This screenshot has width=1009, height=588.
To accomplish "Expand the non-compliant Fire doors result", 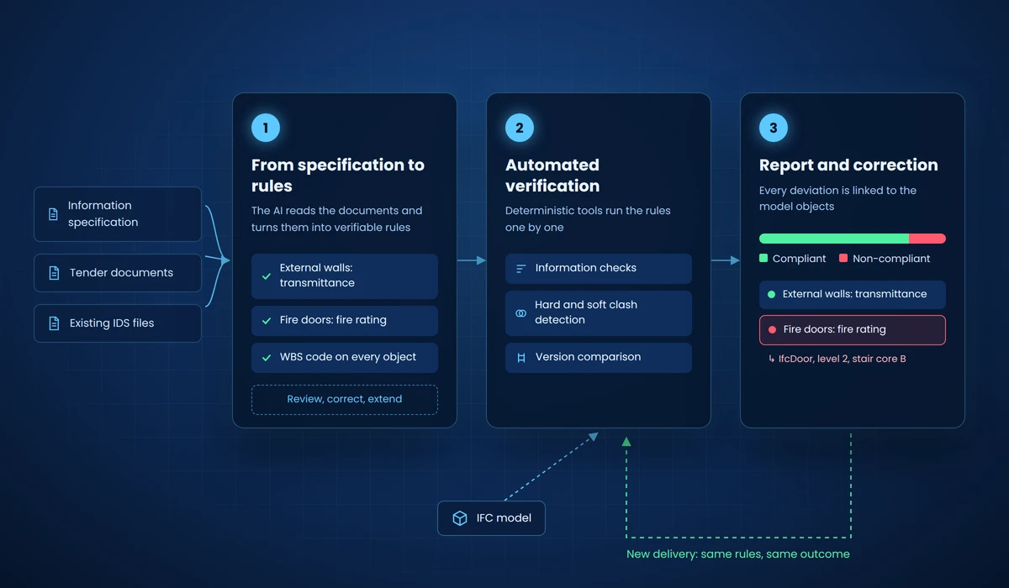I will 853,330.
